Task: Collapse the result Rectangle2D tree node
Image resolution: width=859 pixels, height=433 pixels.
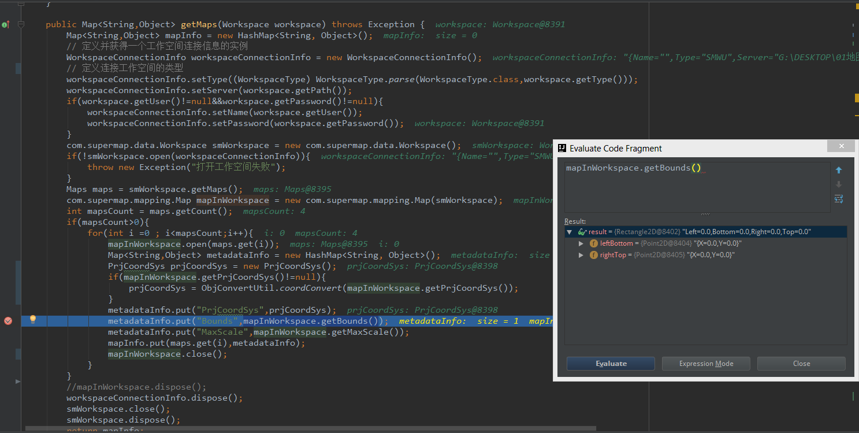Action: 570,232
